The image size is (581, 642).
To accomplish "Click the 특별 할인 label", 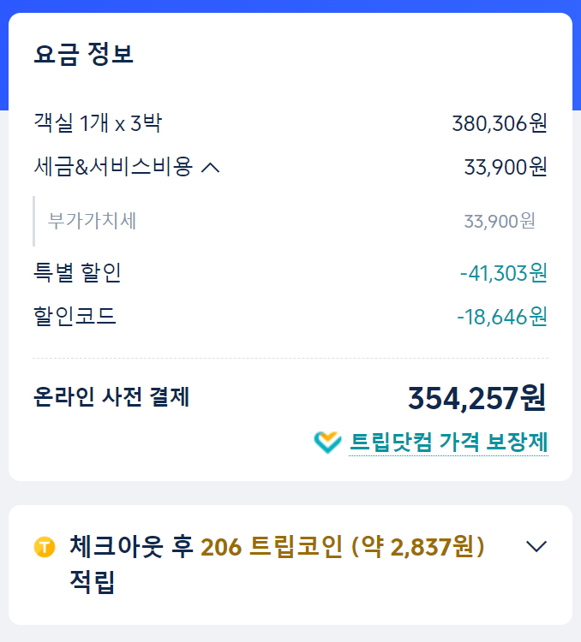I will click(x=77, y=273).
